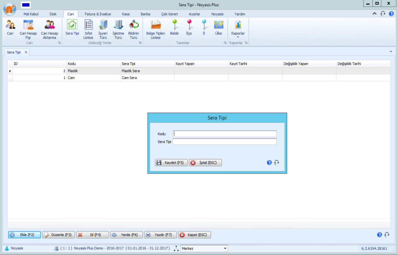Sort by Değişiklik Yapan column header
Screen dimensions: 398x255
[x=309, y=64]
